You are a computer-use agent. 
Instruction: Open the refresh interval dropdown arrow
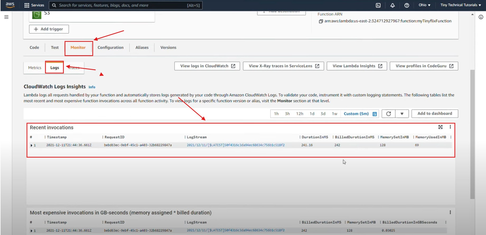point(402,114)
